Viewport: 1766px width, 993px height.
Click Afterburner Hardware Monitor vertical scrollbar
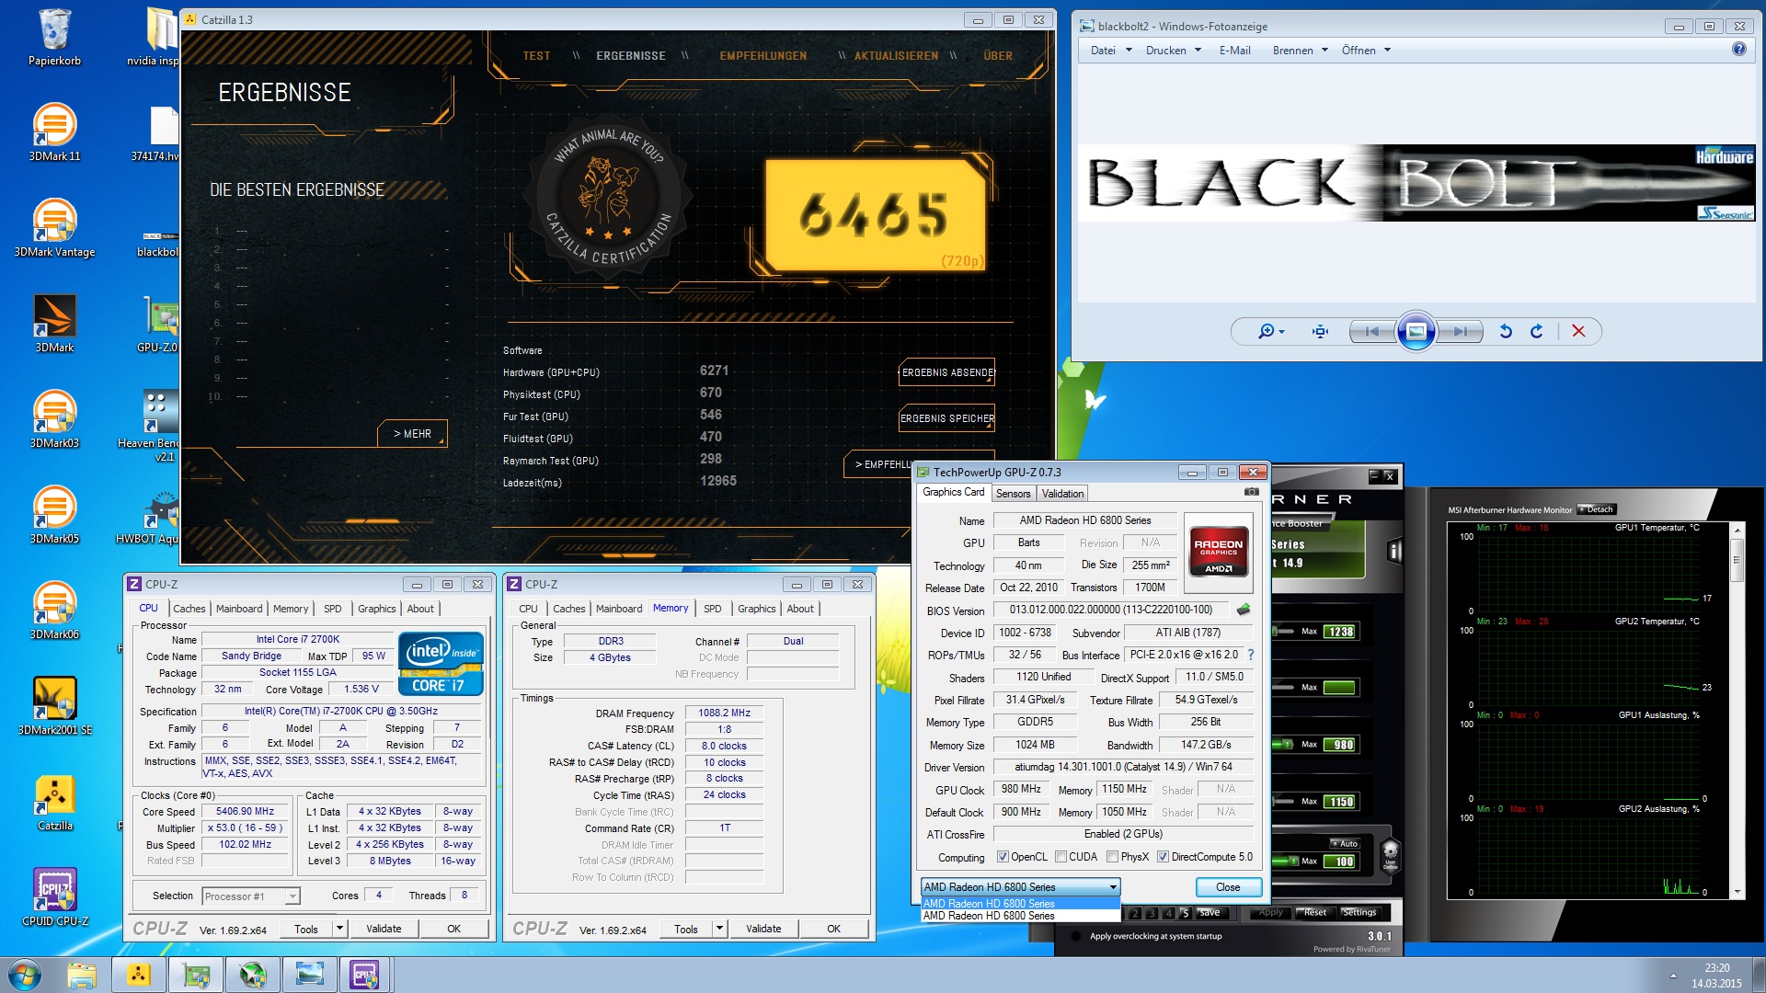pos(1737,710)
